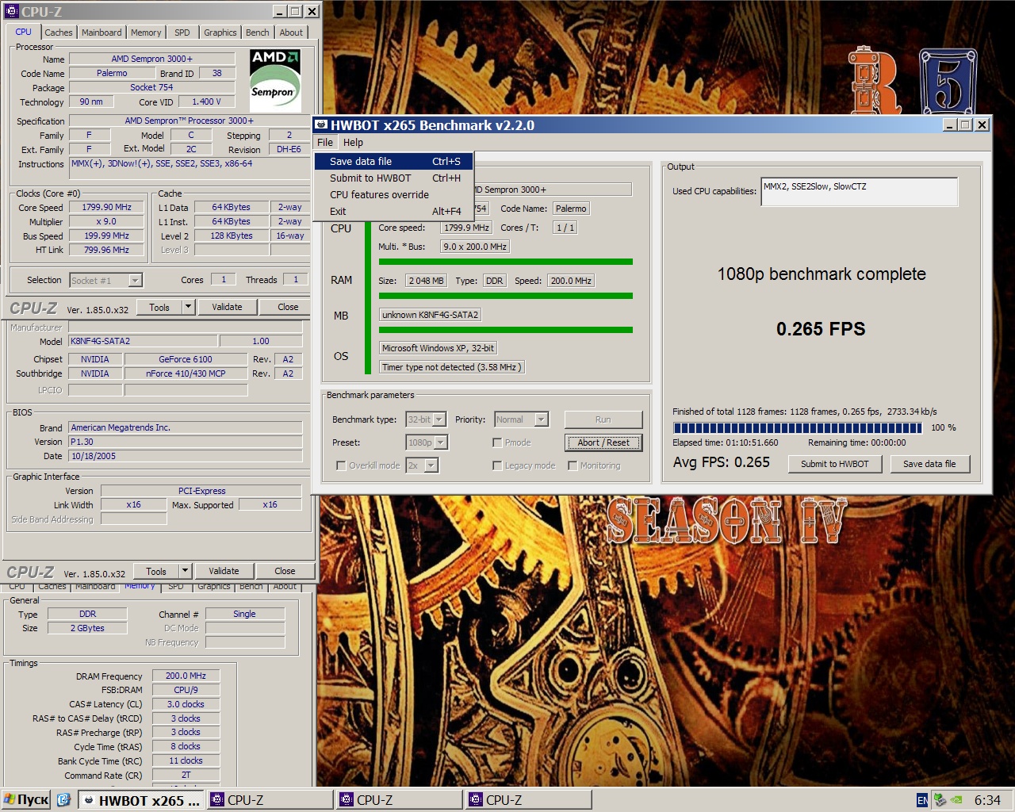Open Internet Explorer from quick launch

64,799
